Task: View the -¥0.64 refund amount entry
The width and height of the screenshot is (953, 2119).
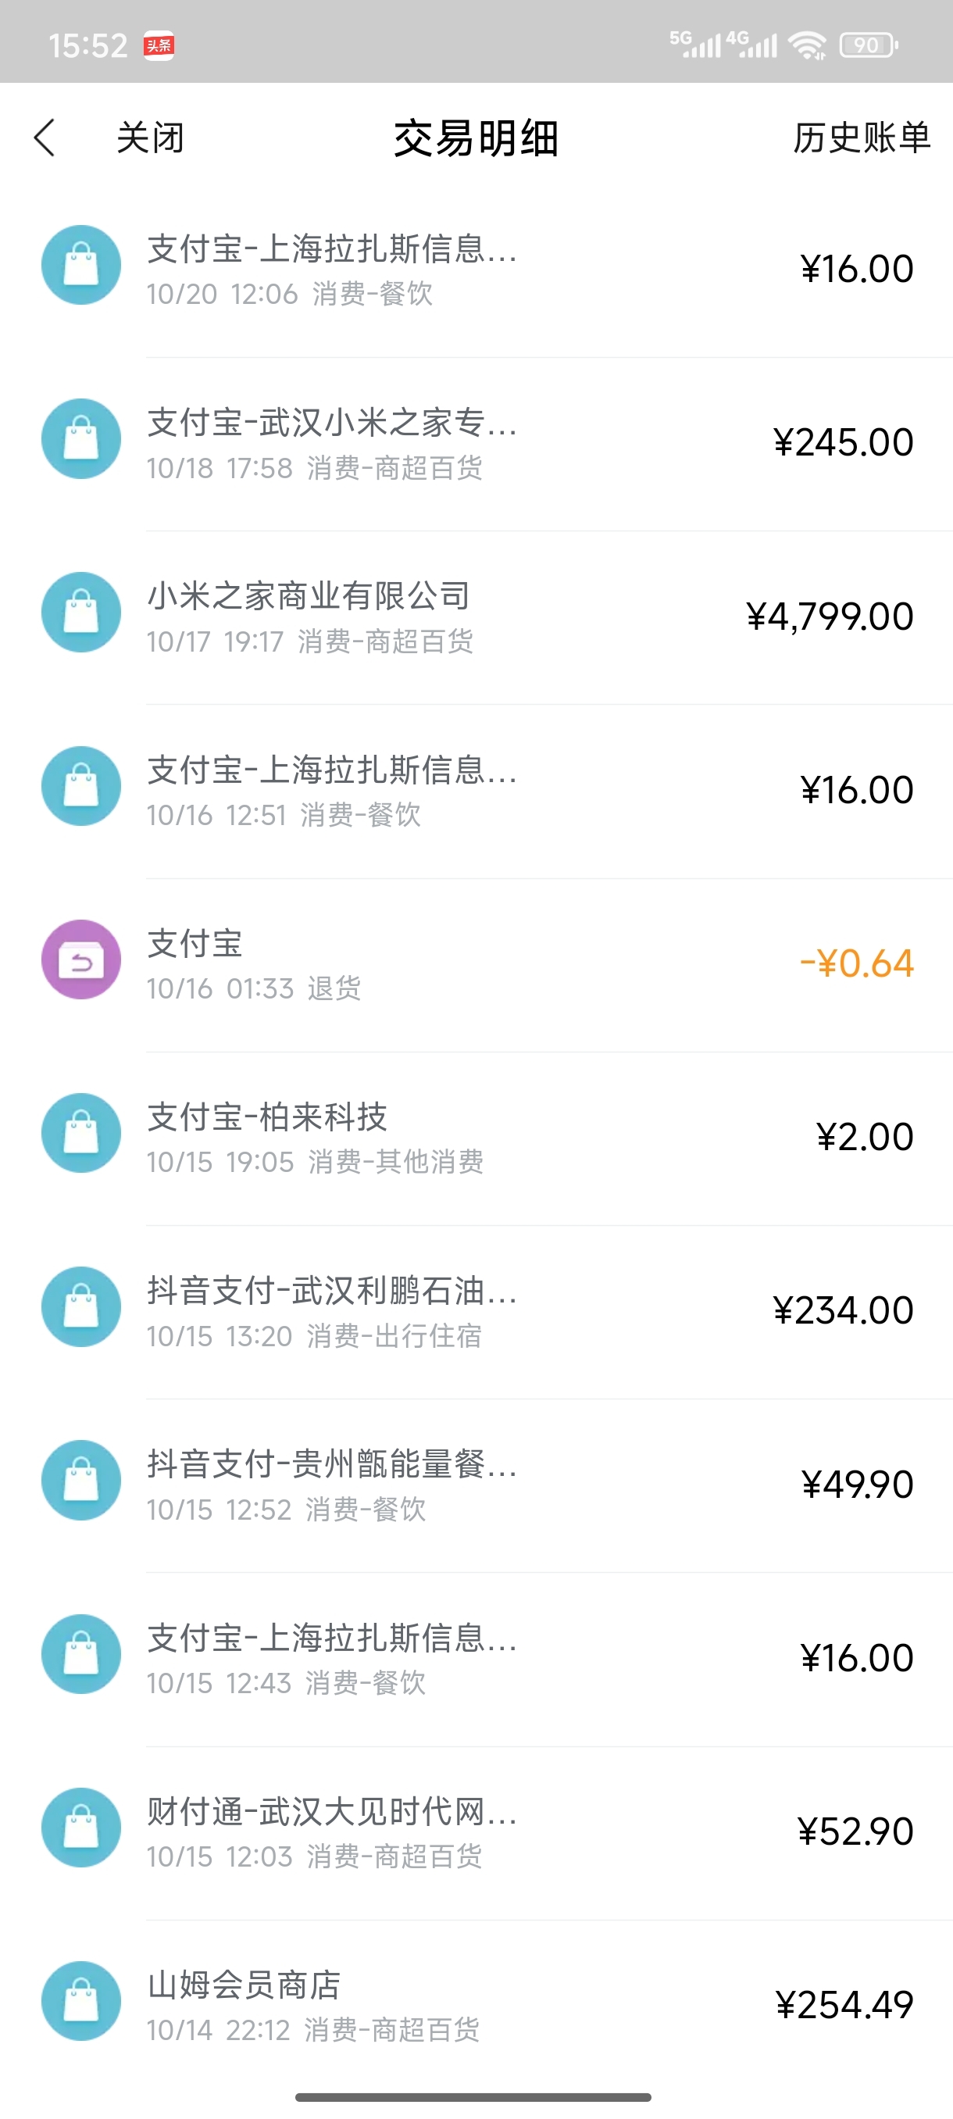Action: point(855,963)
